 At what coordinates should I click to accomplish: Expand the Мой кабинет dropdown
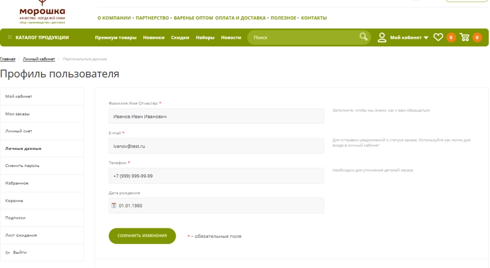point(425,38)
